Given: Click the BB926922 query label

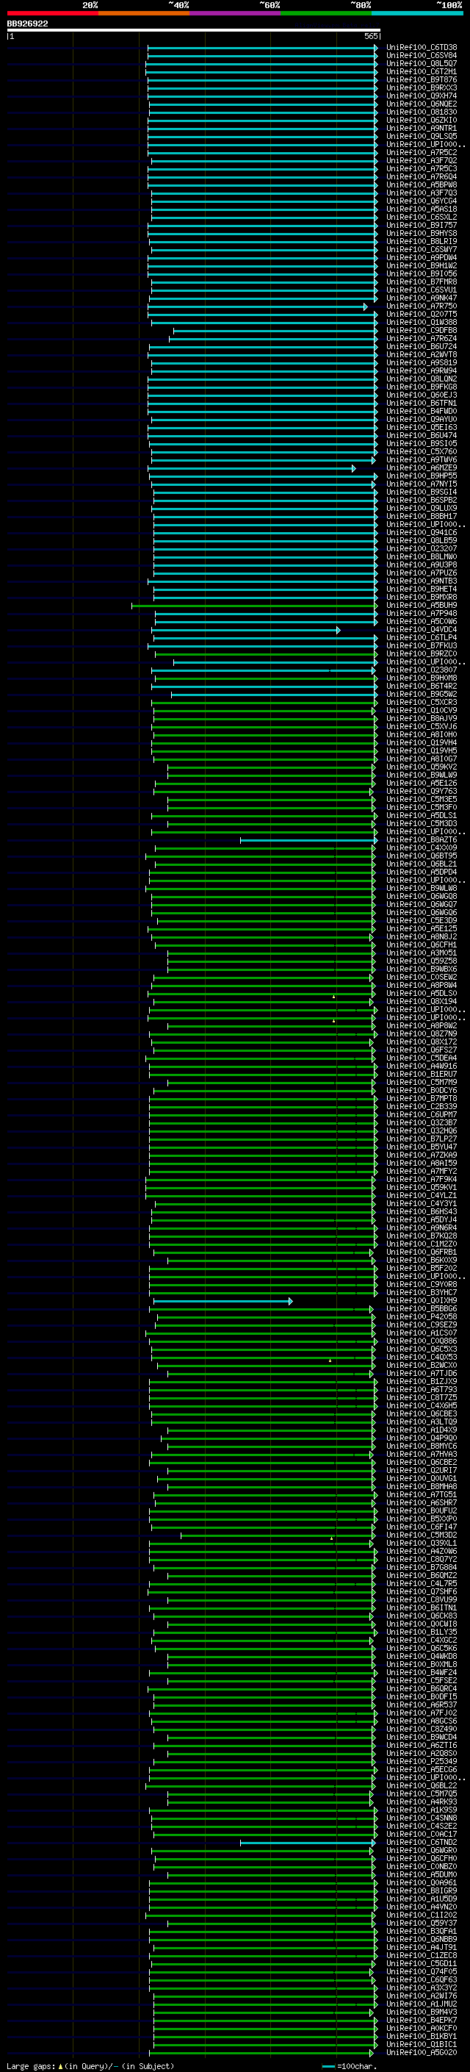Looking at the screenshot, I should pos(27,24).
